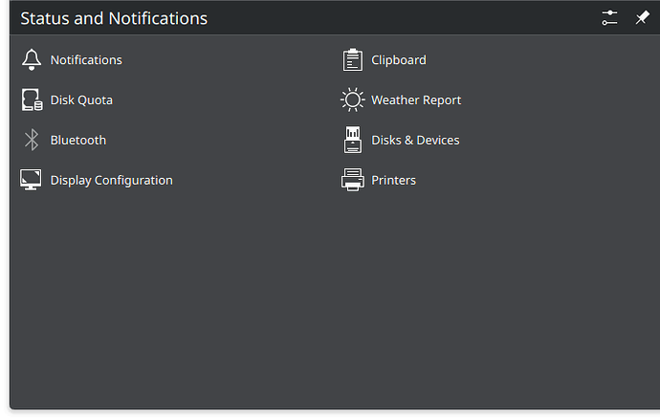Open the Notifications entry label
660x418 pixels.
[86, 59]
